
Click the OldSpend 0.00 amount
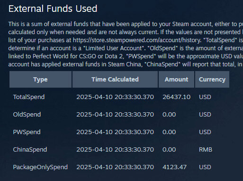(169, 115)
